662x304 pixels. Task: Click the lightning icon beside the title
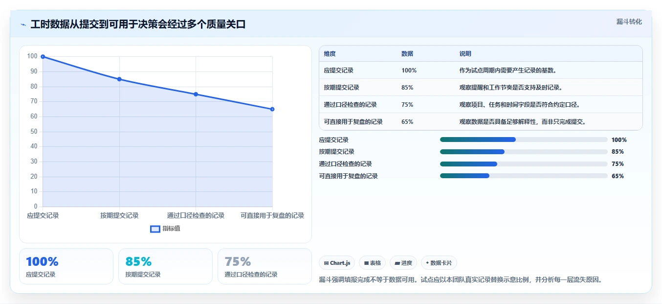[x=23, y=24]
